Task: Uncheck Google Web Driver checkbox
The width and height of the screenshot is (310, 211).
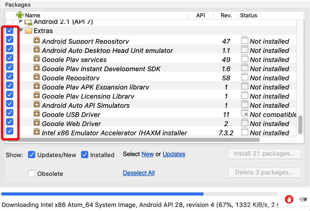Action: click(10, 122)
